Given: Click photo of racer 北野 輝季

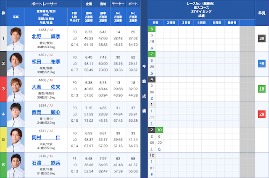Looking at the screenshot, I should click(16, 38).
